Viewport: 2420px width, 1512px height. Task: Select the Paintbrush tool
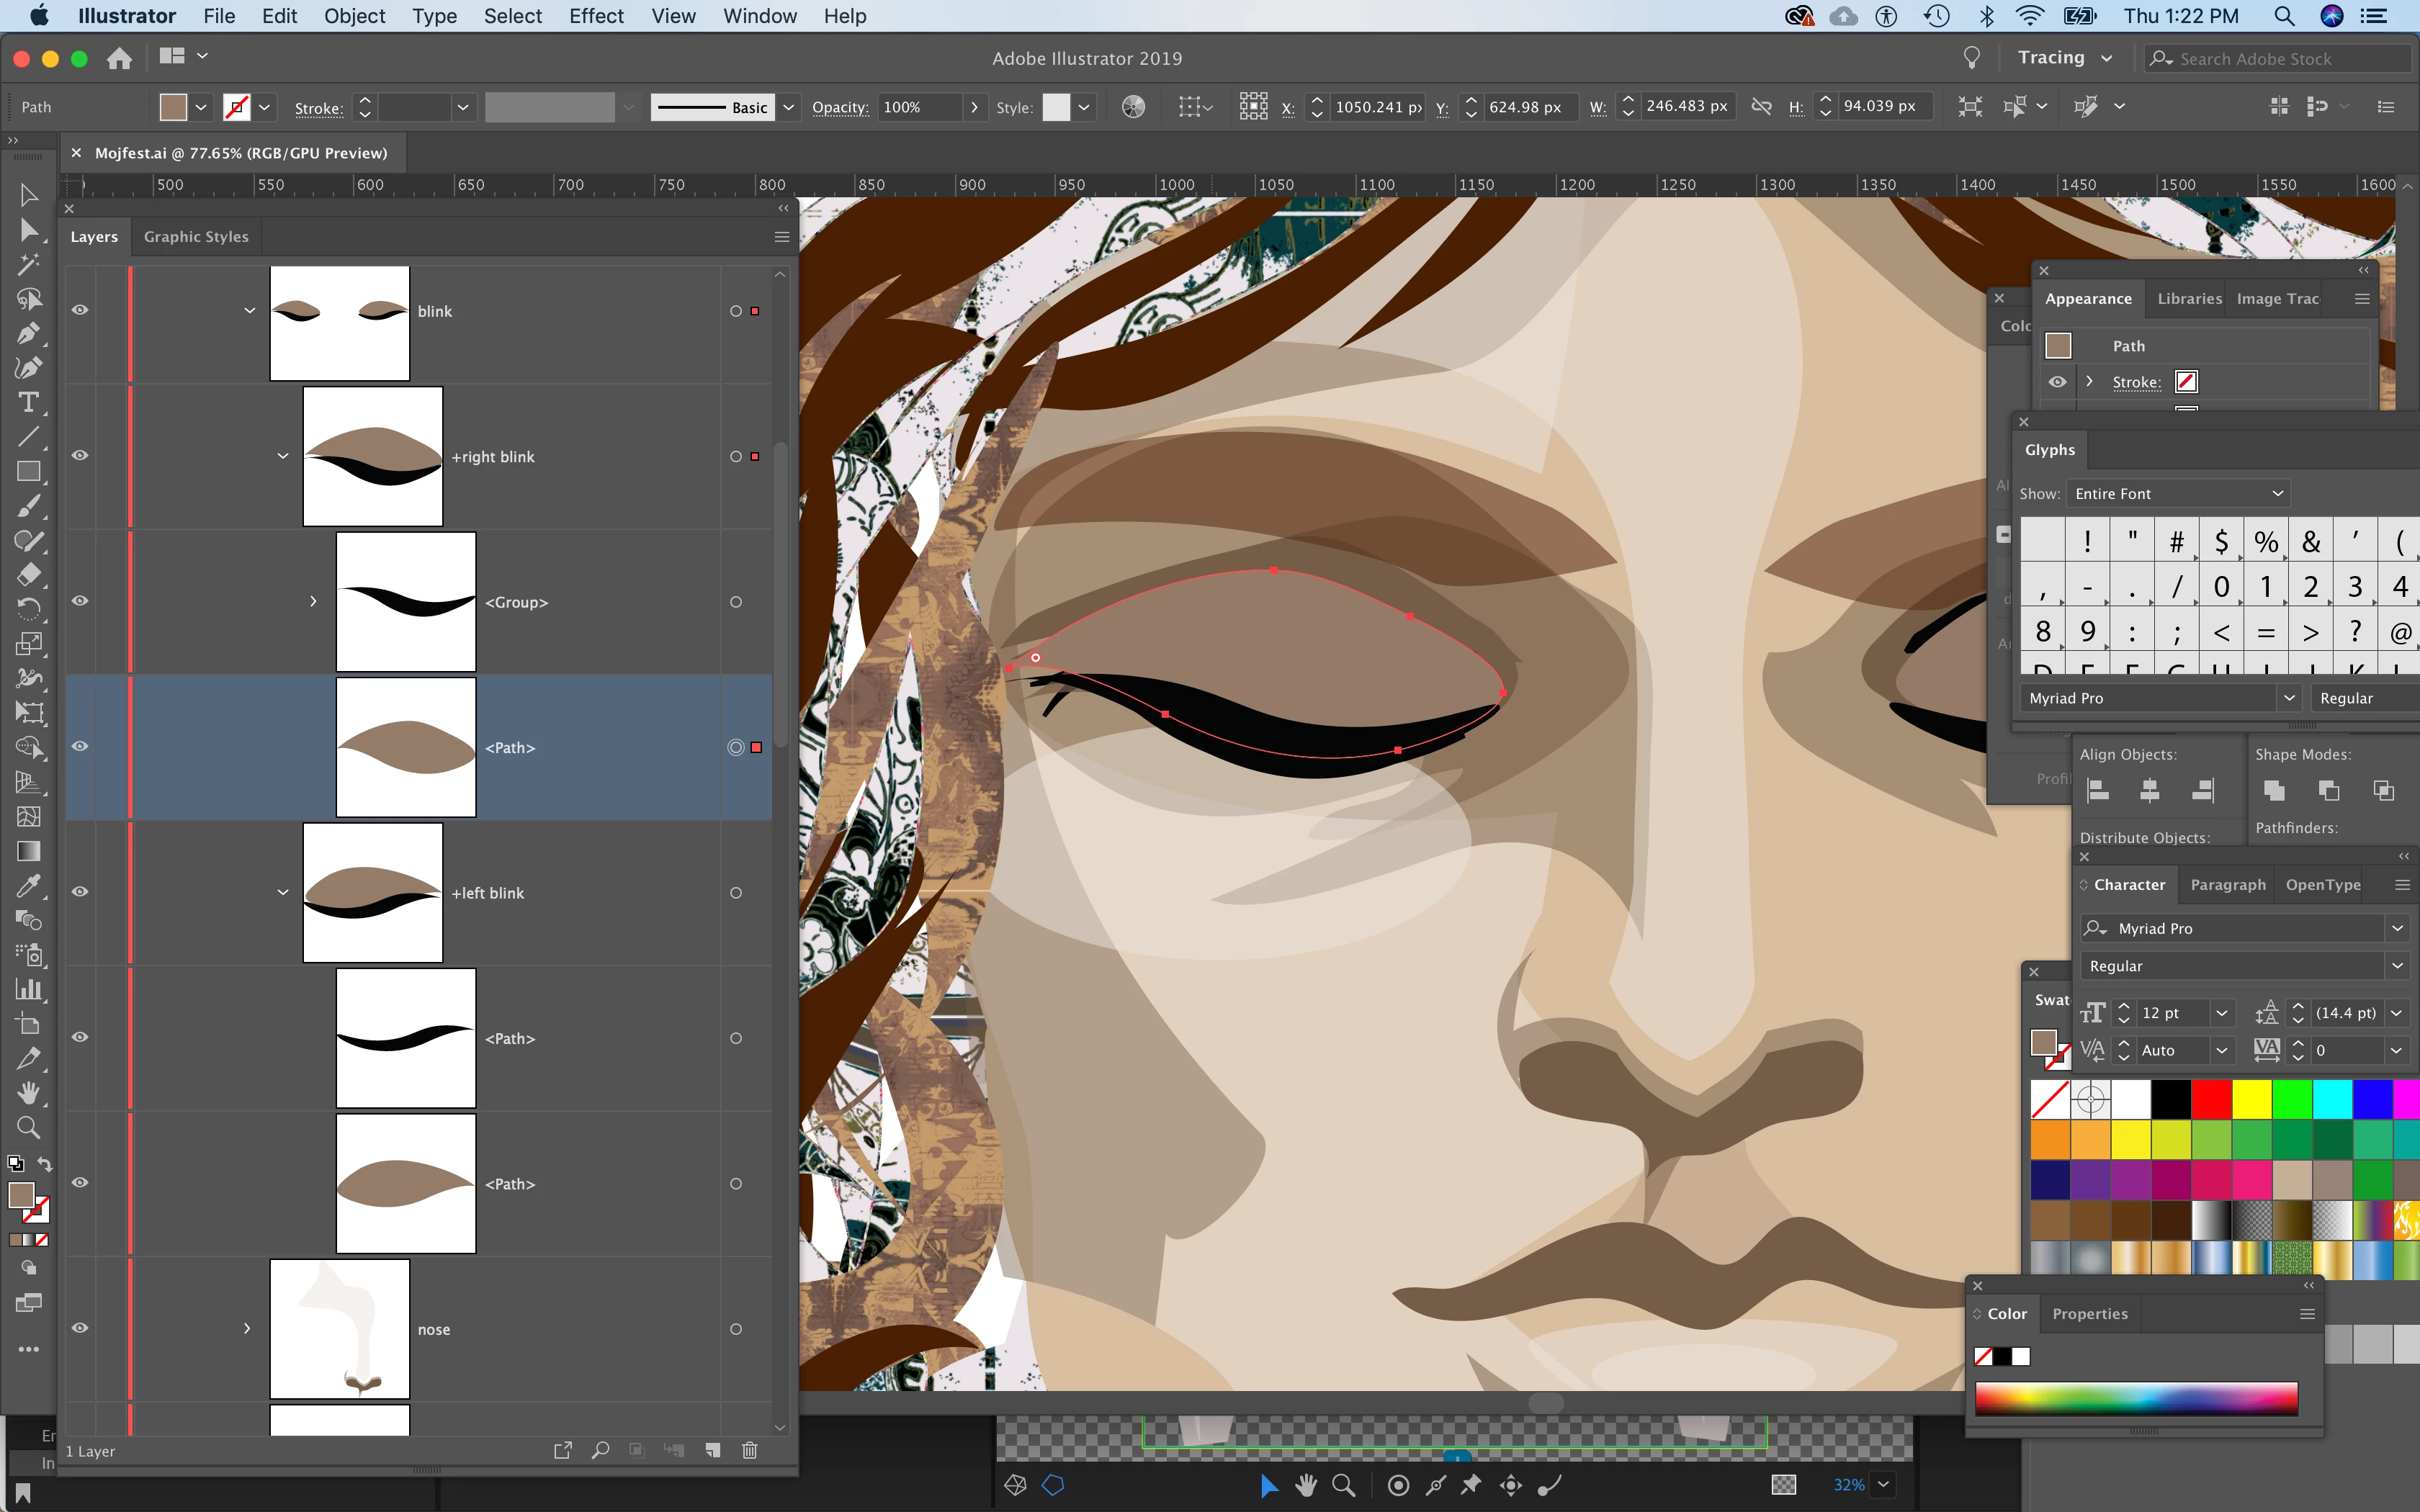pyautogui.click(x=28, y=506)
